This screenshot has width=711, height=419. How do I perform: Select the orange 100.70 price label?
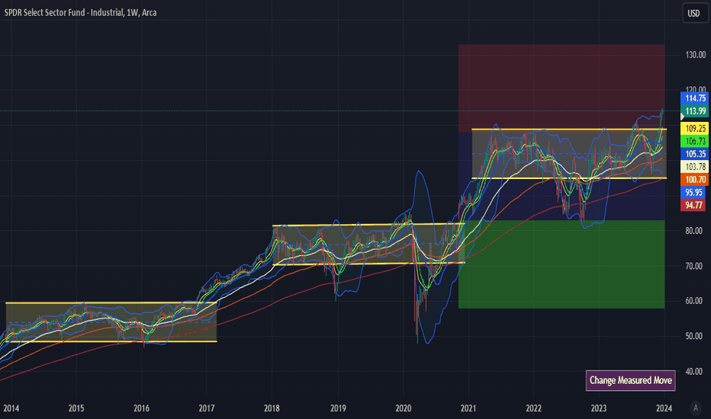(x=695, y=179)
